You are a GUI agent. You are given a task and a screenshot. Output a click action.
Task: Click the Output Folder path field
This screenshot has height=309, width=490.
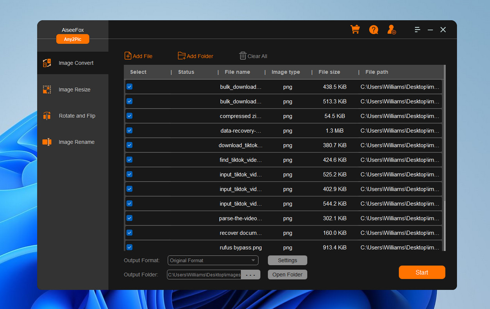click(204, 275)
